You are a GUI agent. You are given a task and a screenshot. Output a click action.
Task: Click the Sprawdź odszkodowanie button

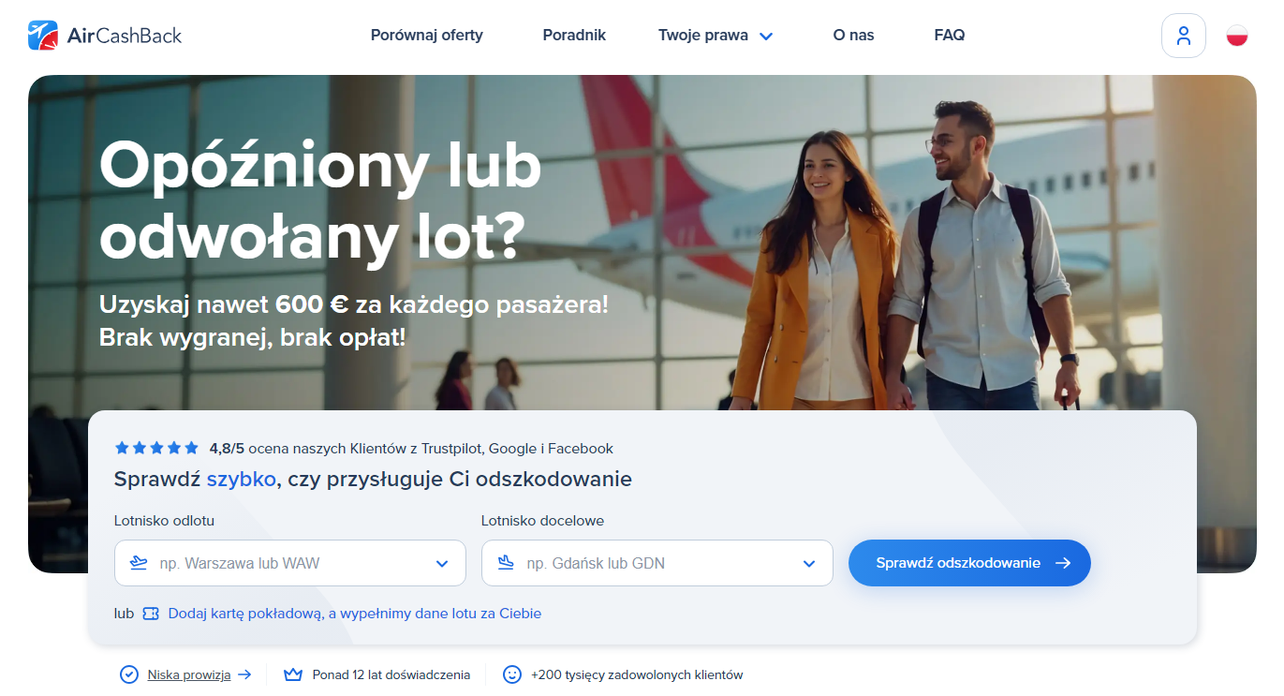pyautogui.click(x=969, y=563)
